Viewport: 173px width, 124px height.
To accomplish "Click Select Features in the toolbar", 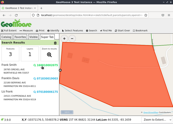I will coord(73,31).
